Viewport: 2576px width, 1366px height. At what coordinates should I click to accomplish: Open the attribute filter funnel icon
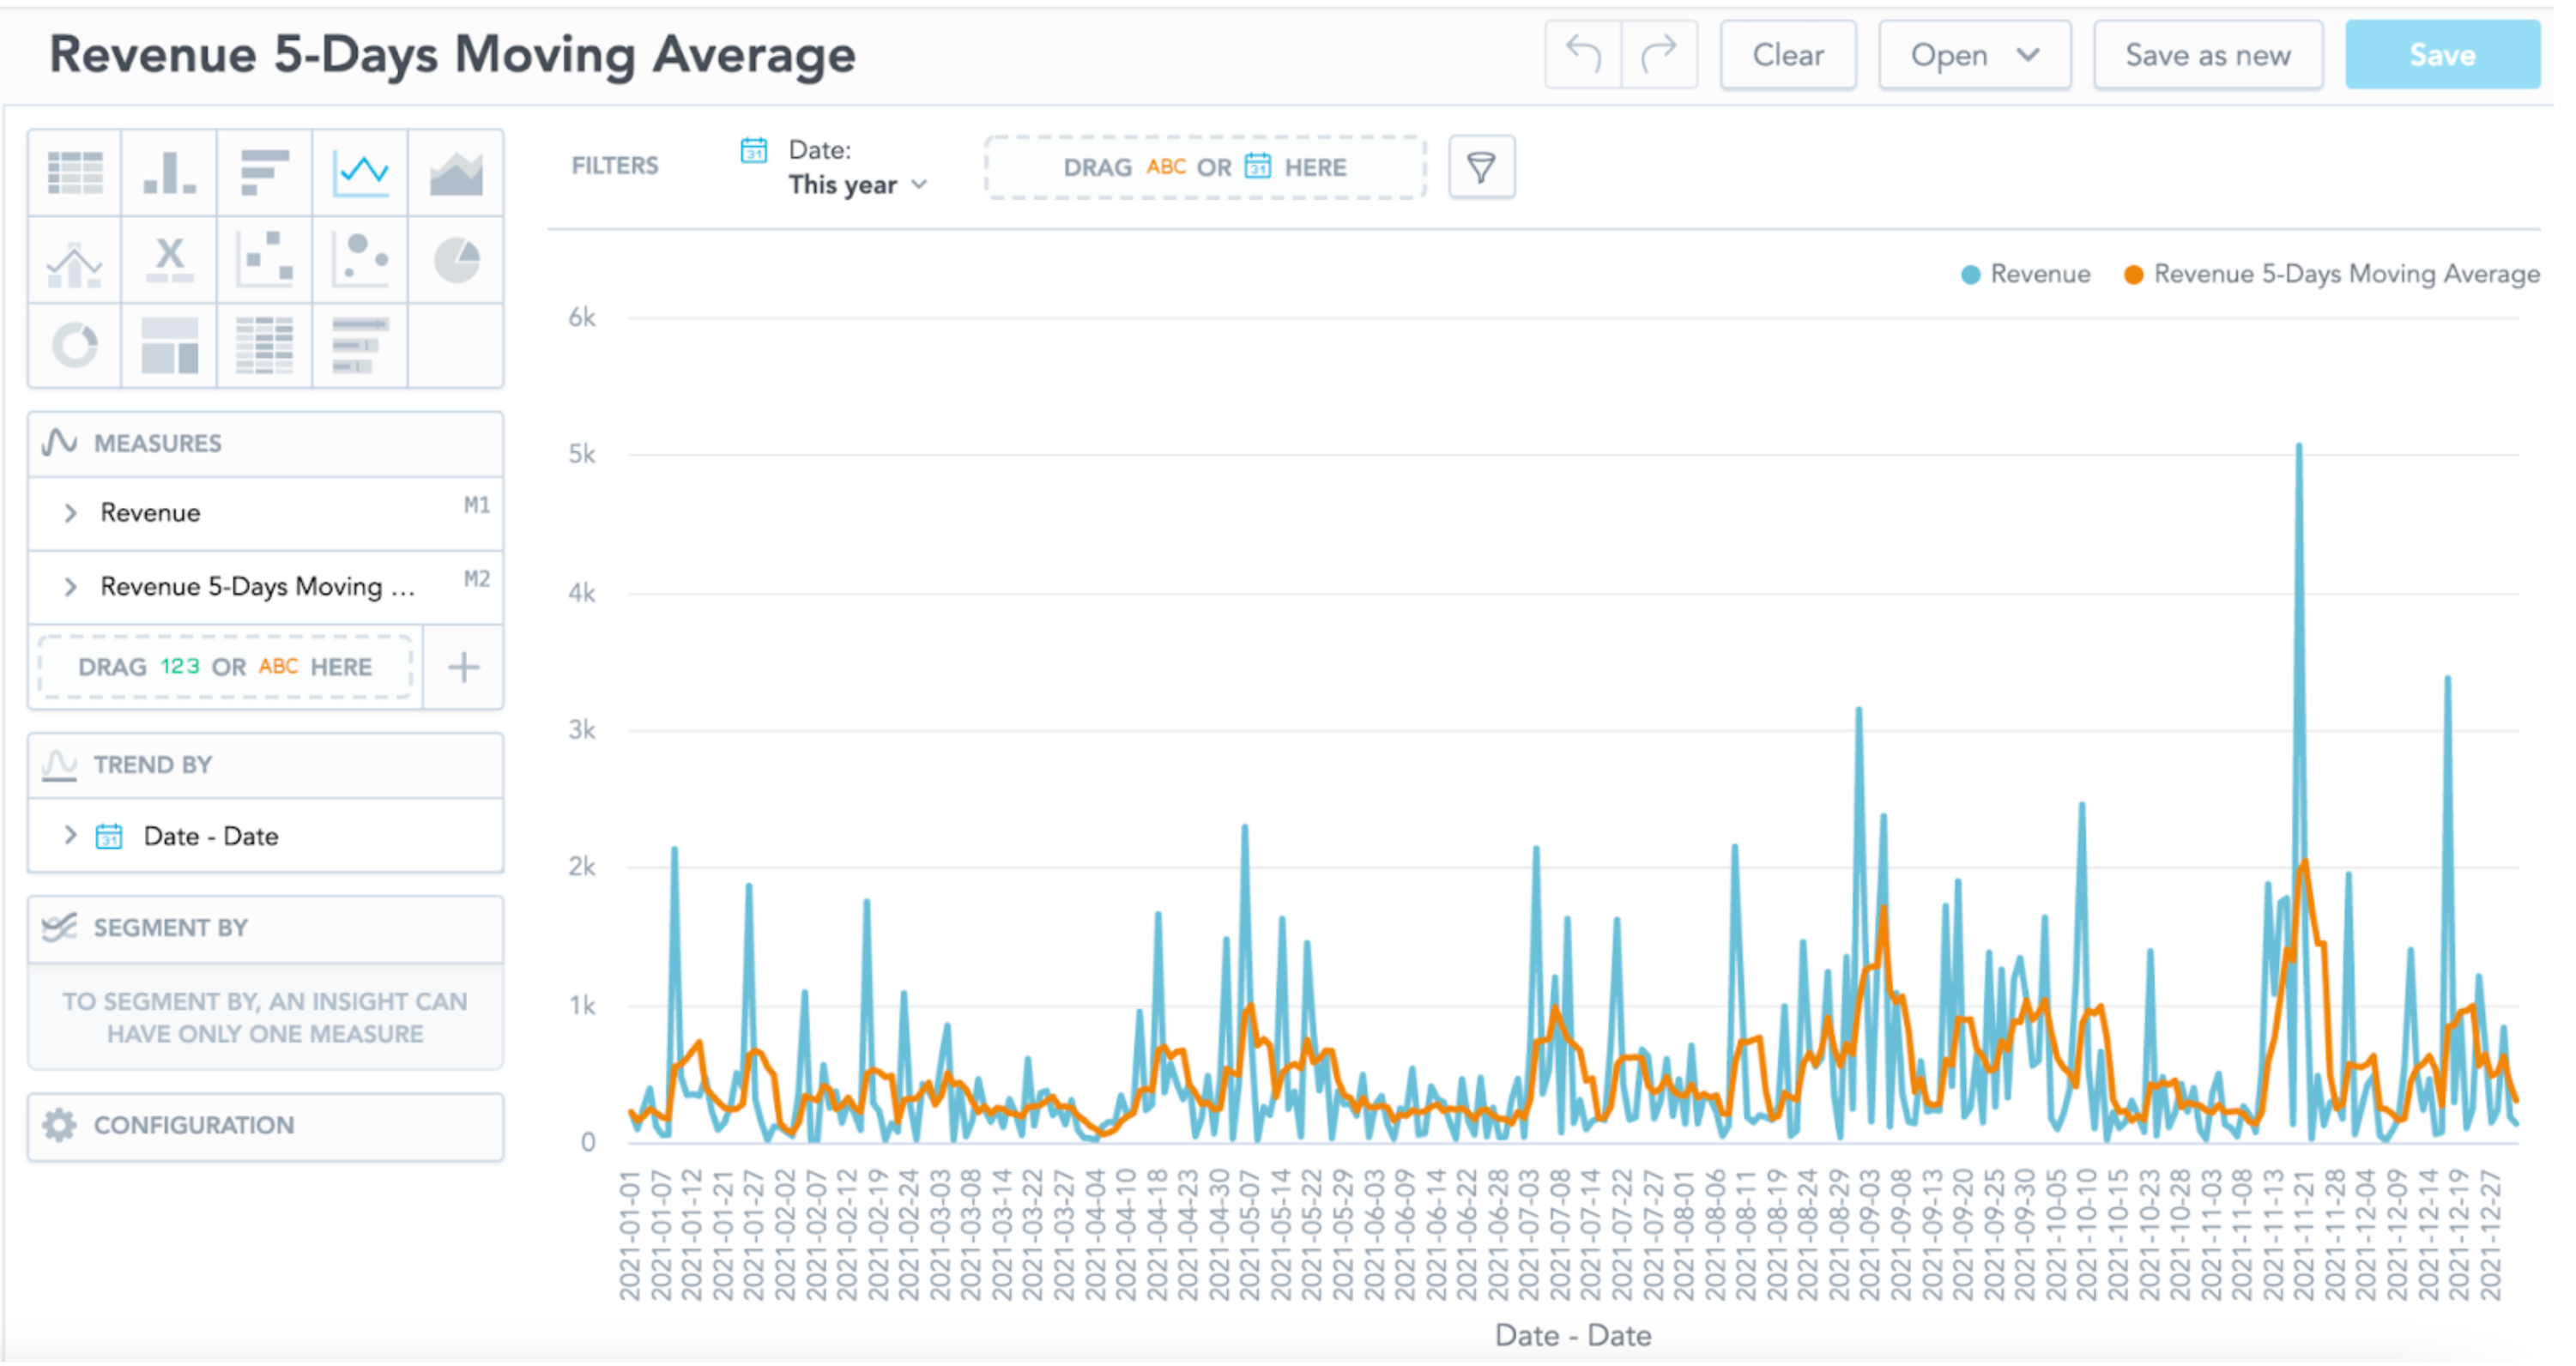pos(1481,167)
